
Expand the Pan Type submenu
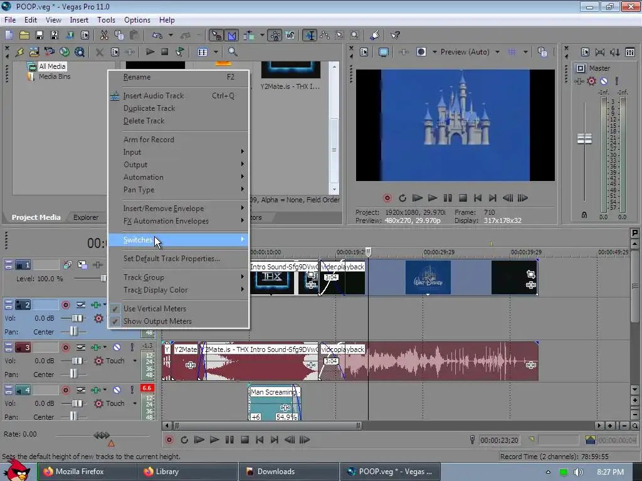pos(179,190)
